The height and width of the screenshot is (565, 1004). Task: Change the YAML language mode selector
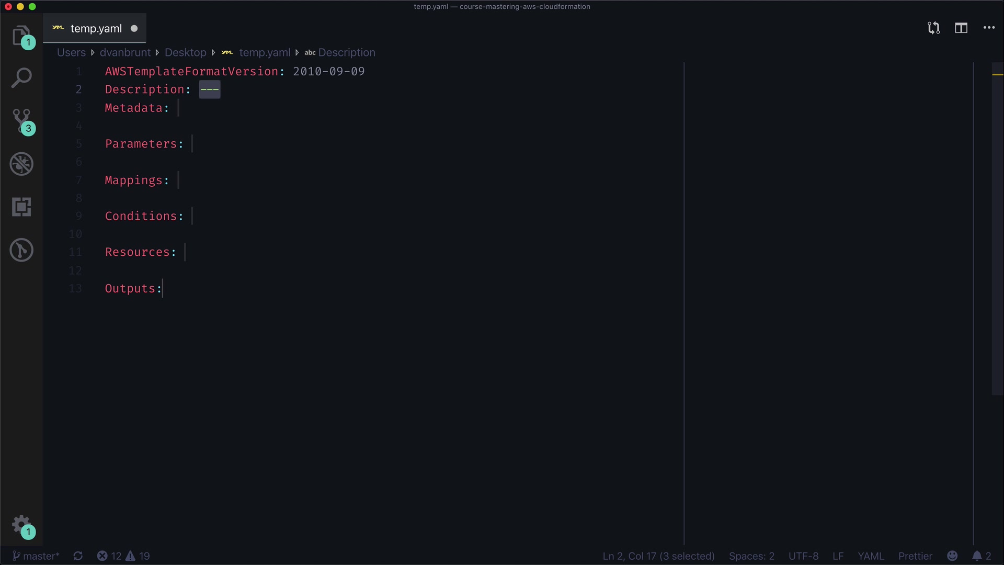[x=871, y=556]
